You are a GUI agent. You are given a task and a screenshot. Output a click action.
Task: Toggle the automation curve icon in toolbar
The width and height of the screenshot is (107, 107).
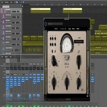19,2
